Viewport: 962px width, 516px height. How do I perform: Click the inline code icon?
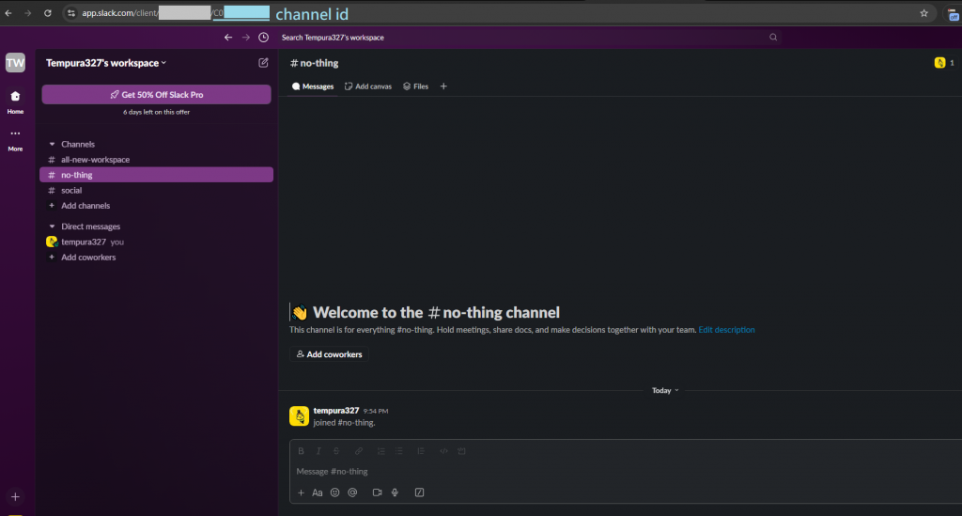click(443, 451)
